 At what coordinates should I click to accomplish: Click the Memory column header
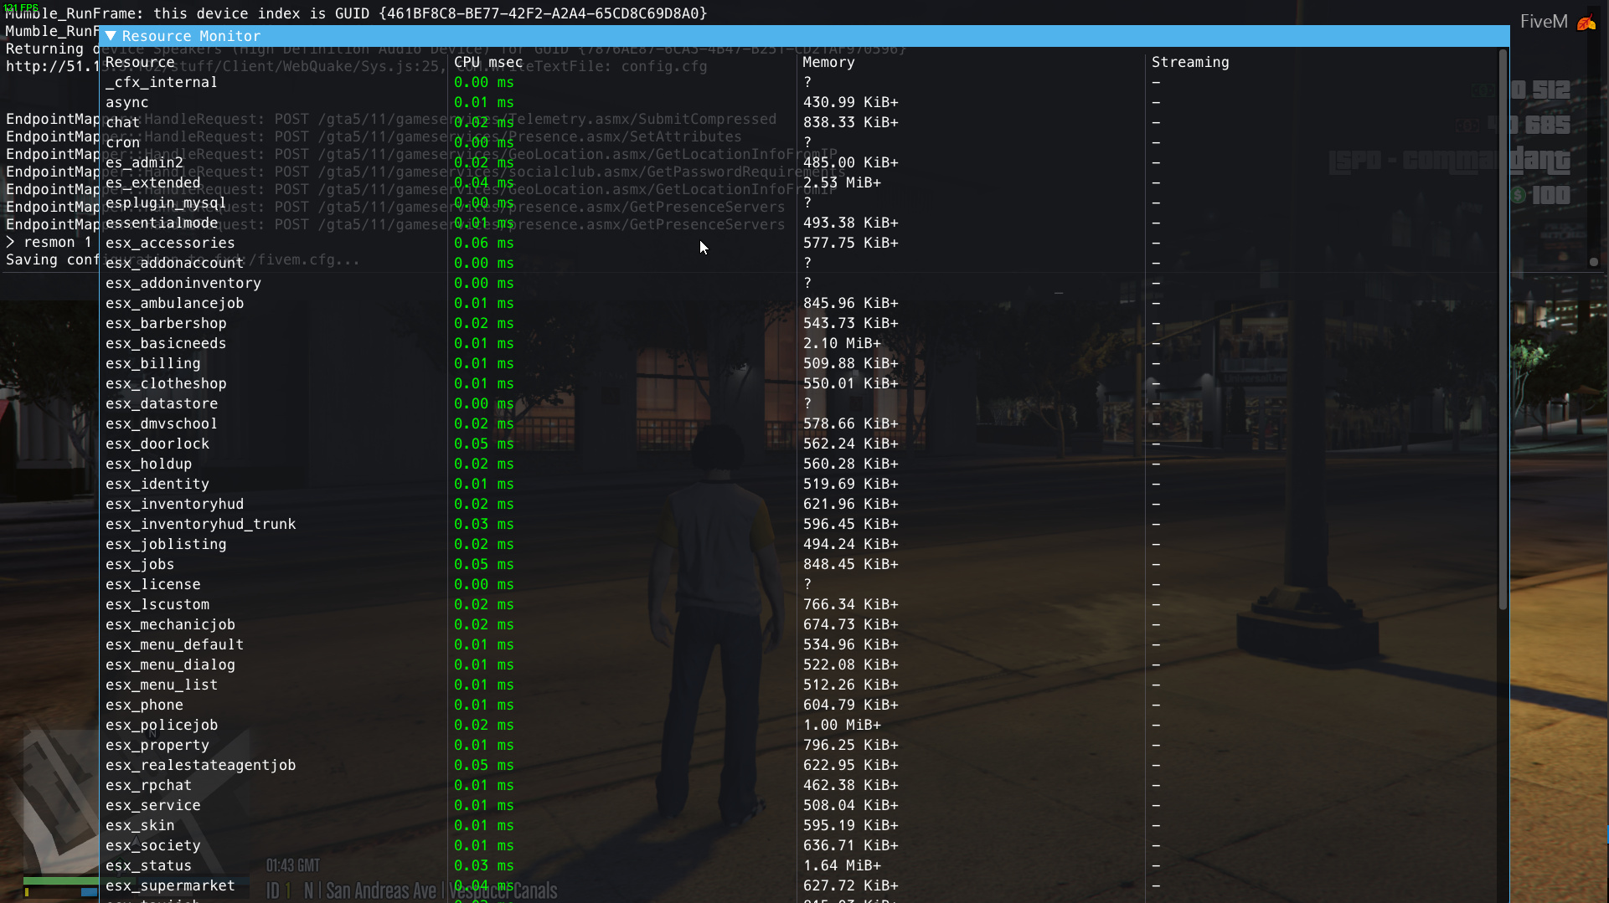tap(828, 62)
